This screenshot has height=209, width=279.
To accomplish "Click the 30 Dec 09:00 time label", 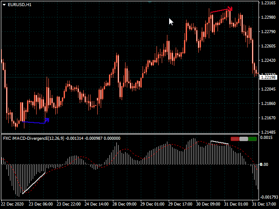I will pos(208,204).
